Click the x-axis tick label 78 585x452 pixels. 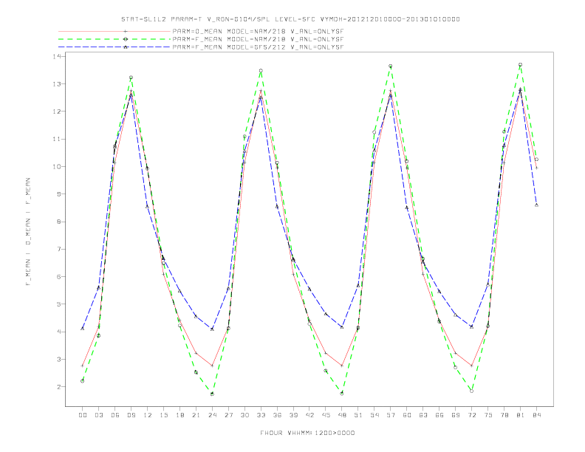(504, 415)
